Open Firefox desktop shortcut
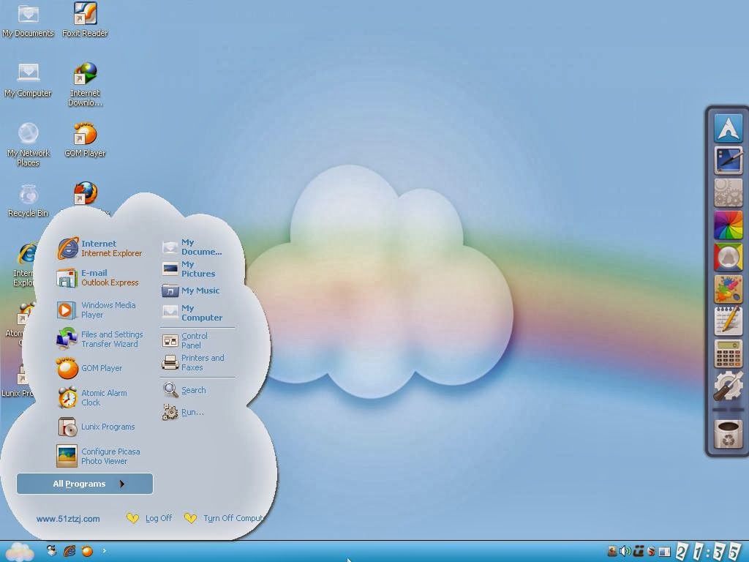This screenshot has height=562, width=749. tap(85, 193)
